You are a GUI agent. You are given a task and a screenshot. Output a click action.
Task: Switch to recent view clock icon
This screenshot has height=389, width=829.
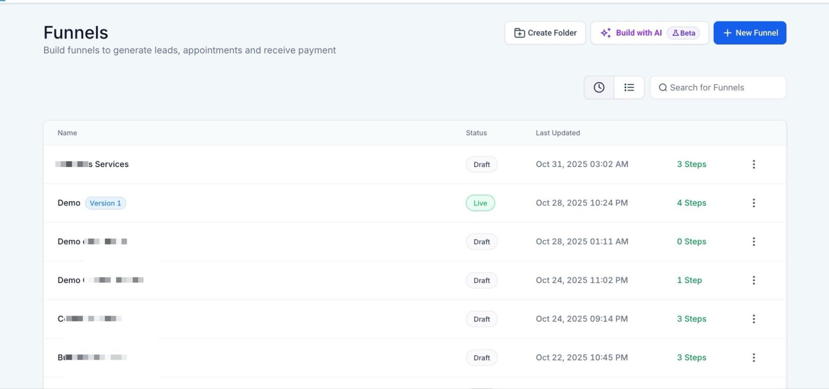(x=599, y=87)
